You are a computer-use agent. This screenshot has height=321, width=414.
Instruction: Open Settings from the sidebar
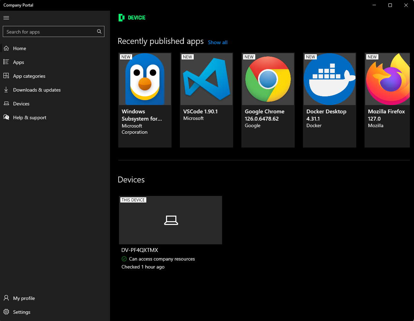point(55,312)
